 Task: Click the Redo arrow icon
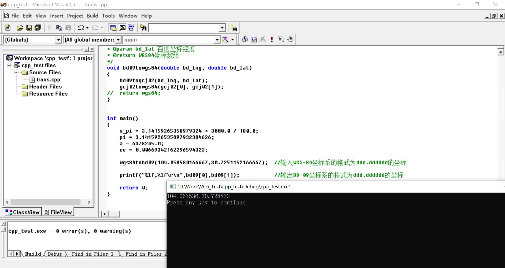click(95, 28)
